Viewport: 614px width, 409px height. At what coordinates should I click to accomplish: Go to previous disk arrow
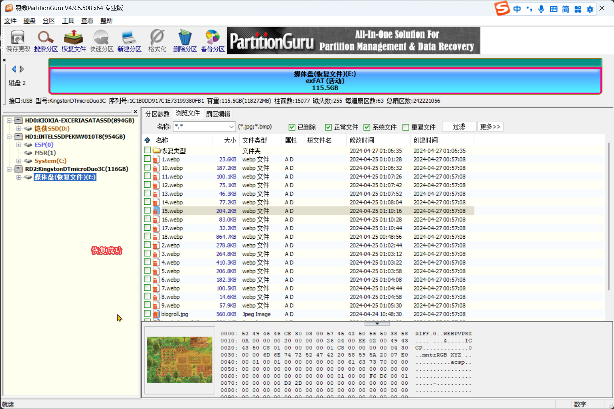pos(14,69)
